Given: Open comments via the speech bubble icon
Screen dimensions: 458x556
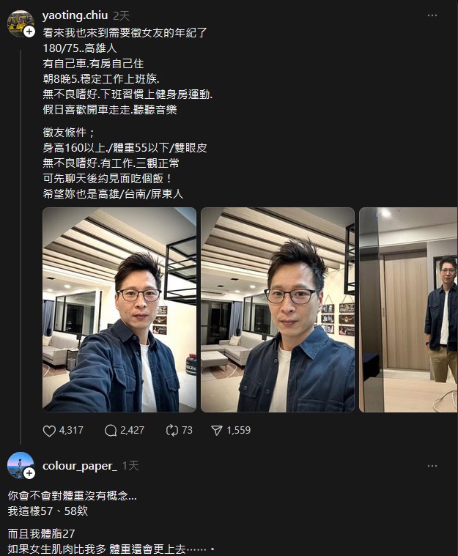Looking at the screenshot, I should click(111, 431).
